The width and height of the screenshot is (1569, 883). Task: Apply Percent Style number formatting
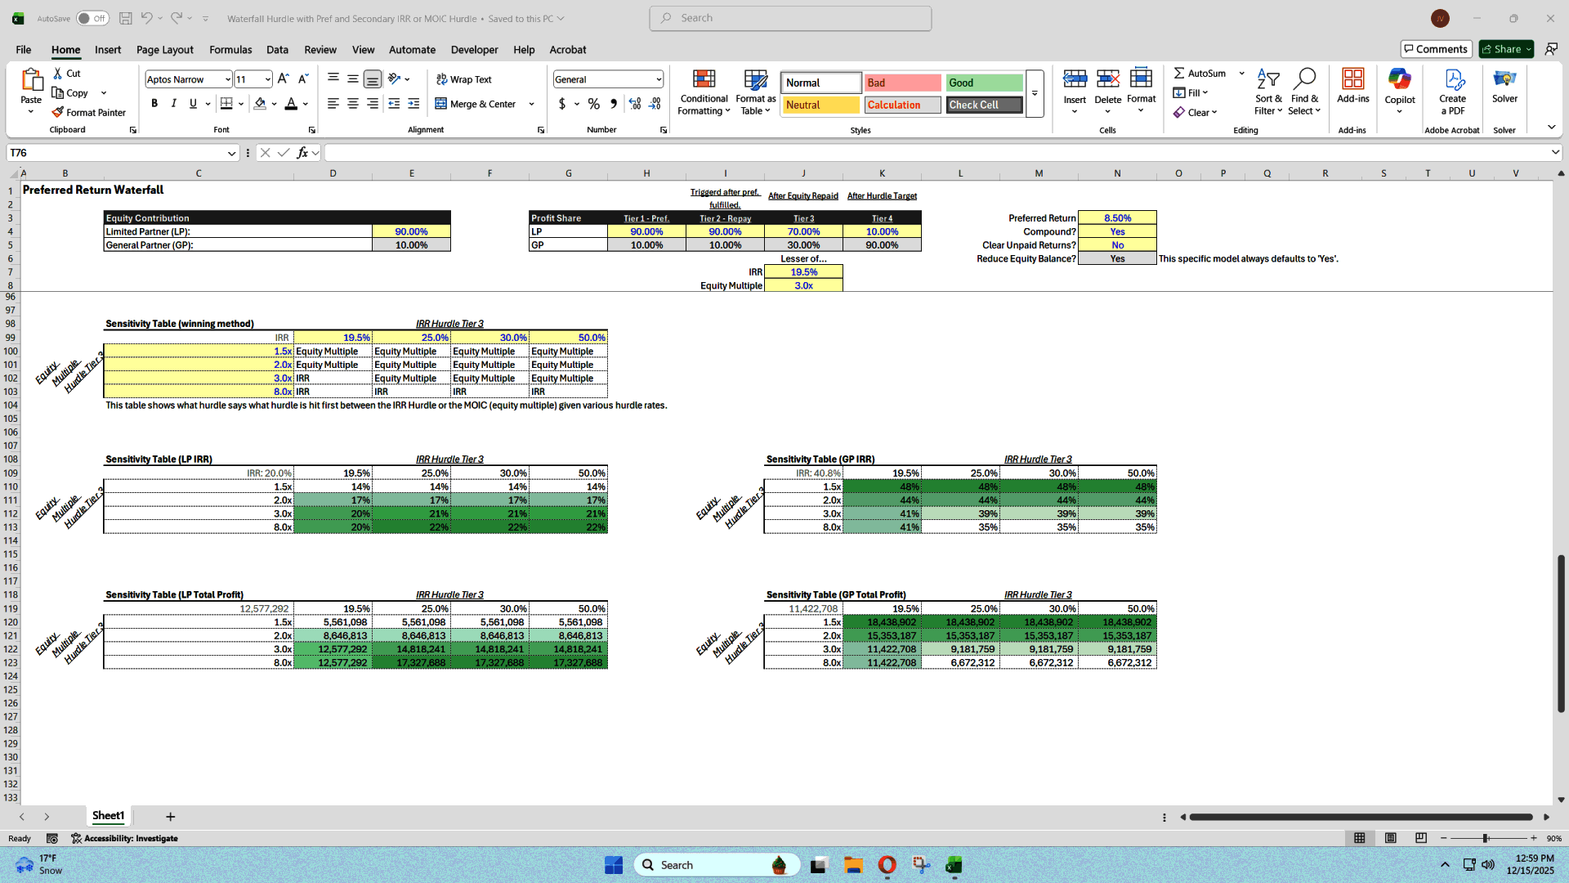[x=594, y=104]
